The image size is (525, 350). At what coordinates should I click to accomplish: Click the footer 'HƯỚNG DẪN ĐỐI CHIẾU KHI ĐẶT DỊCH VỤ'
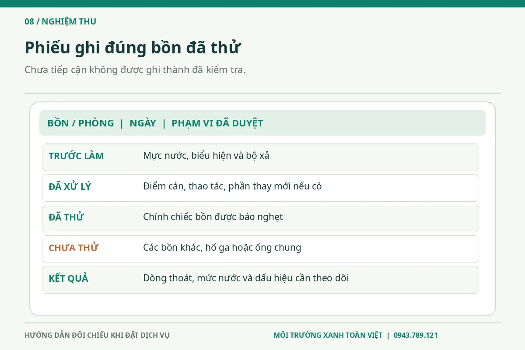[97, 336]
